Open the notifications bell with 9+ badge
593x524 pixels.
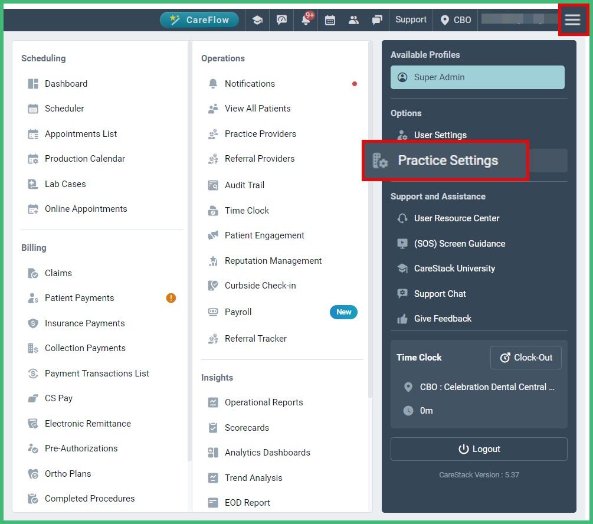coord(306,19)
